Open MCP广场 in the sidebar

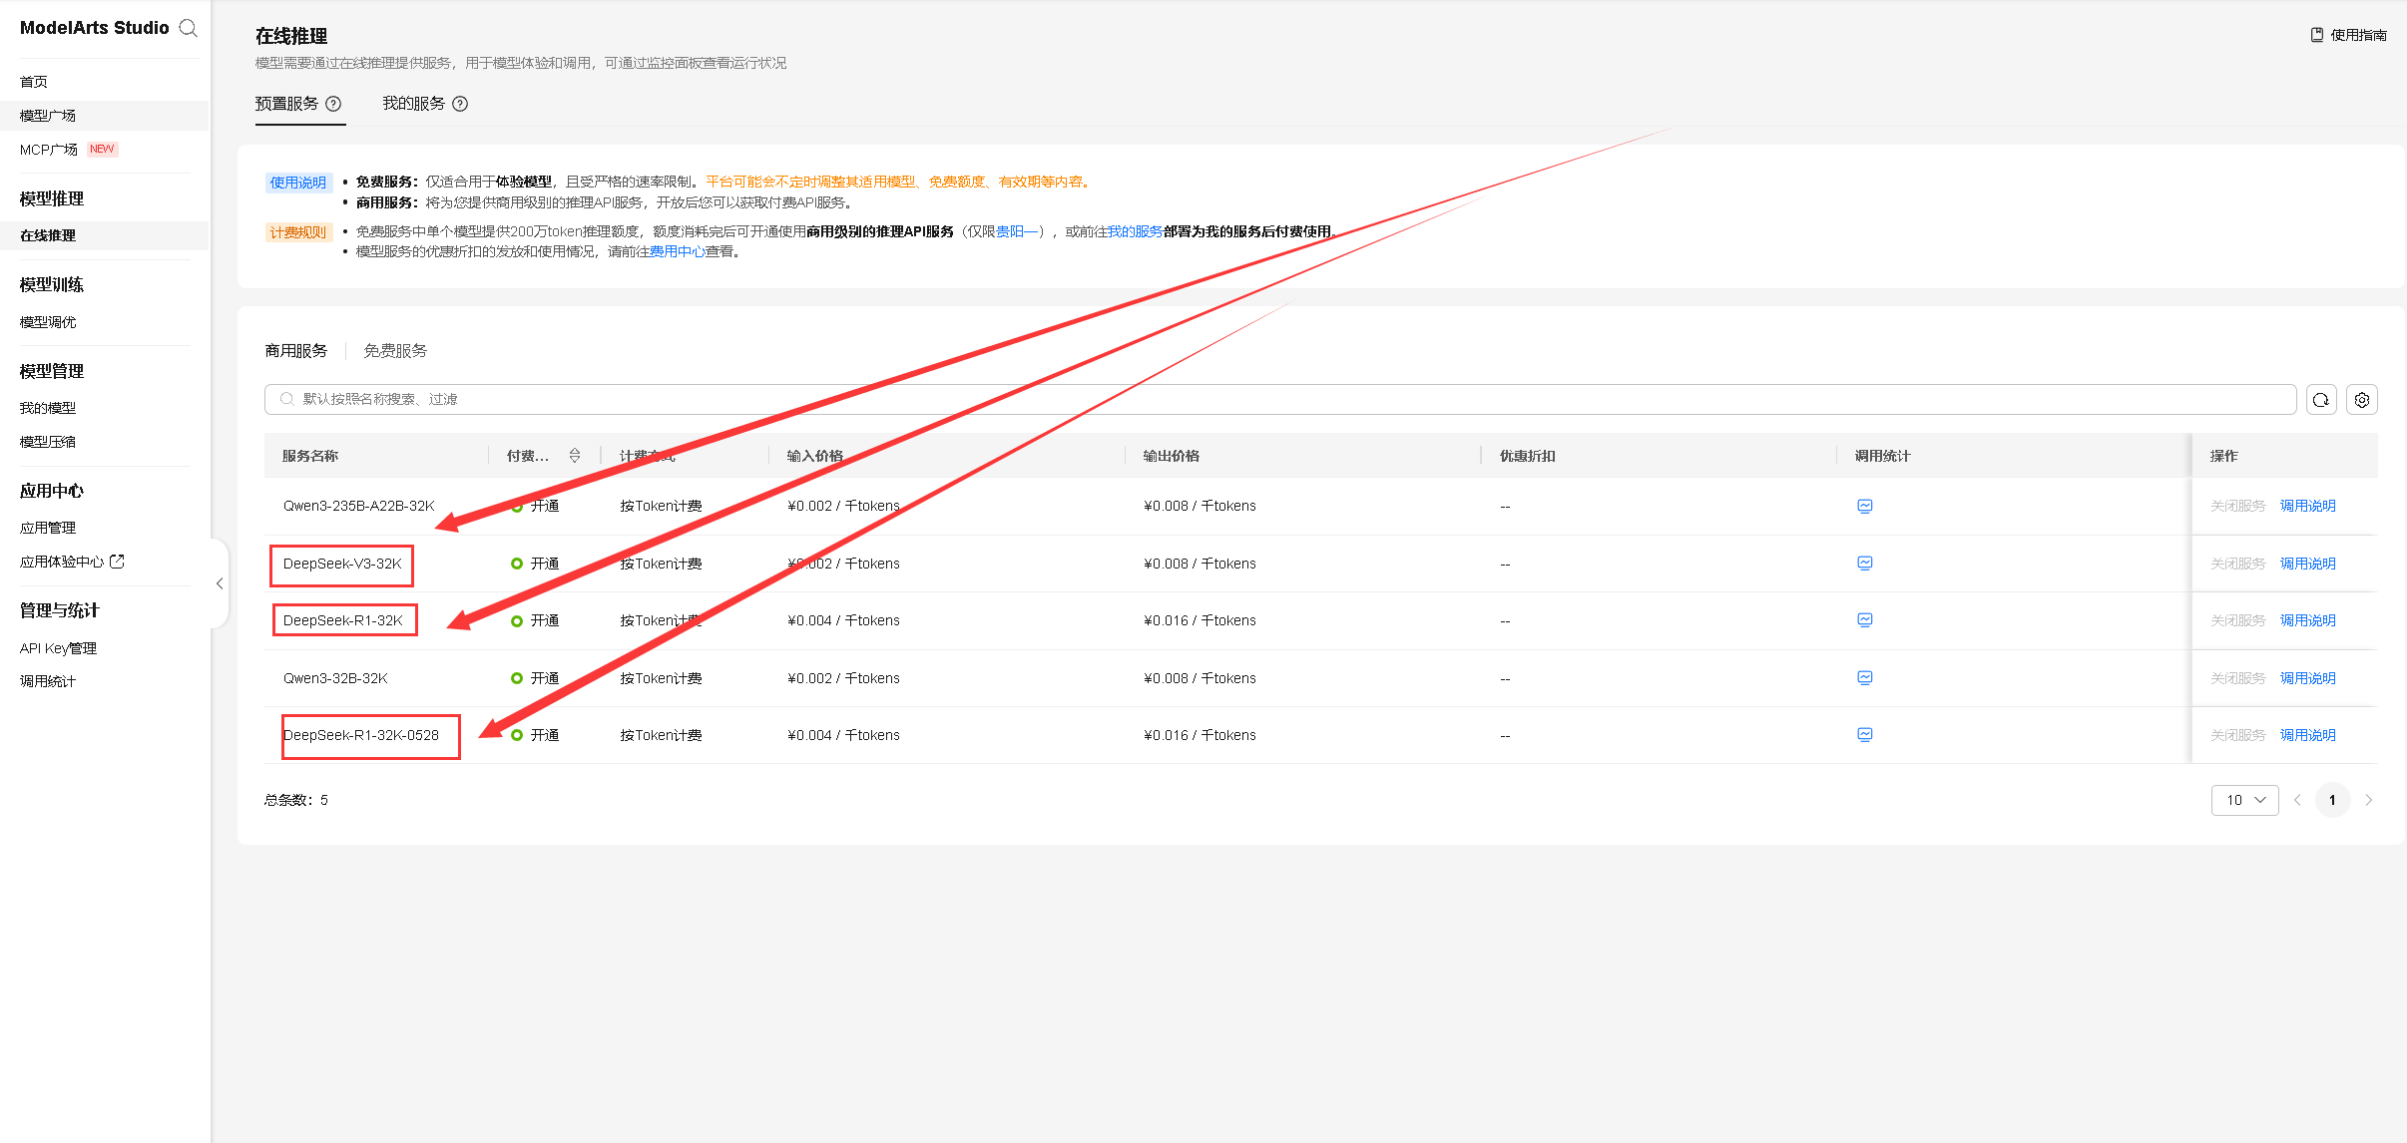49,150
